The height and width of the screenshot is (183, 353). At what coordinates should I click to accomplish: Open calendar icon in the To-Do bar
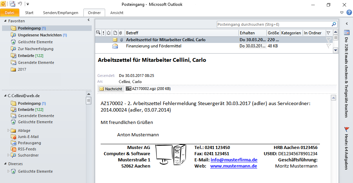click(346, 33)
